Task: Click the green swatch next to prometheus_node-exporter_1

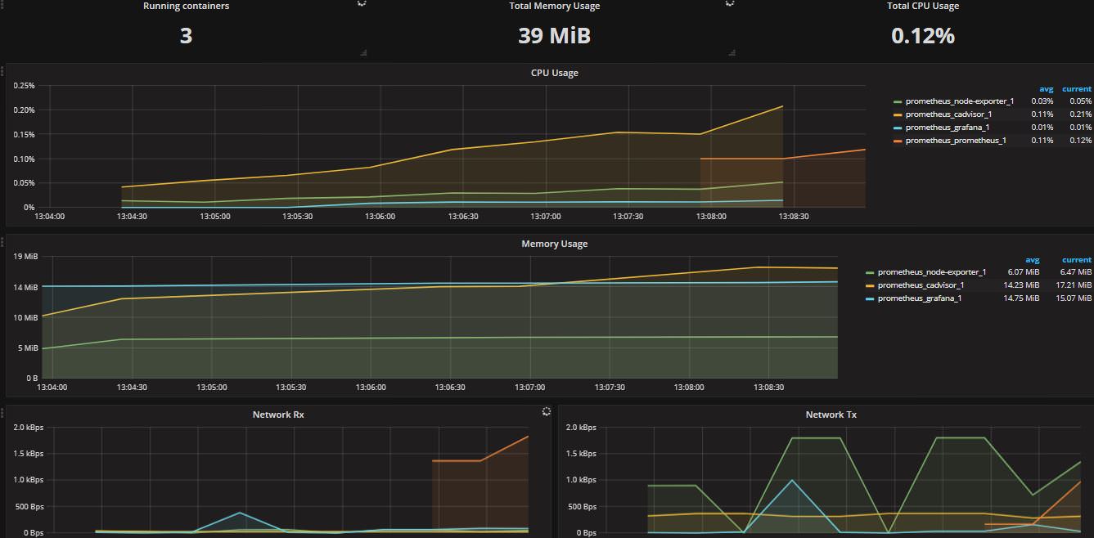Action: click(898, 101)
